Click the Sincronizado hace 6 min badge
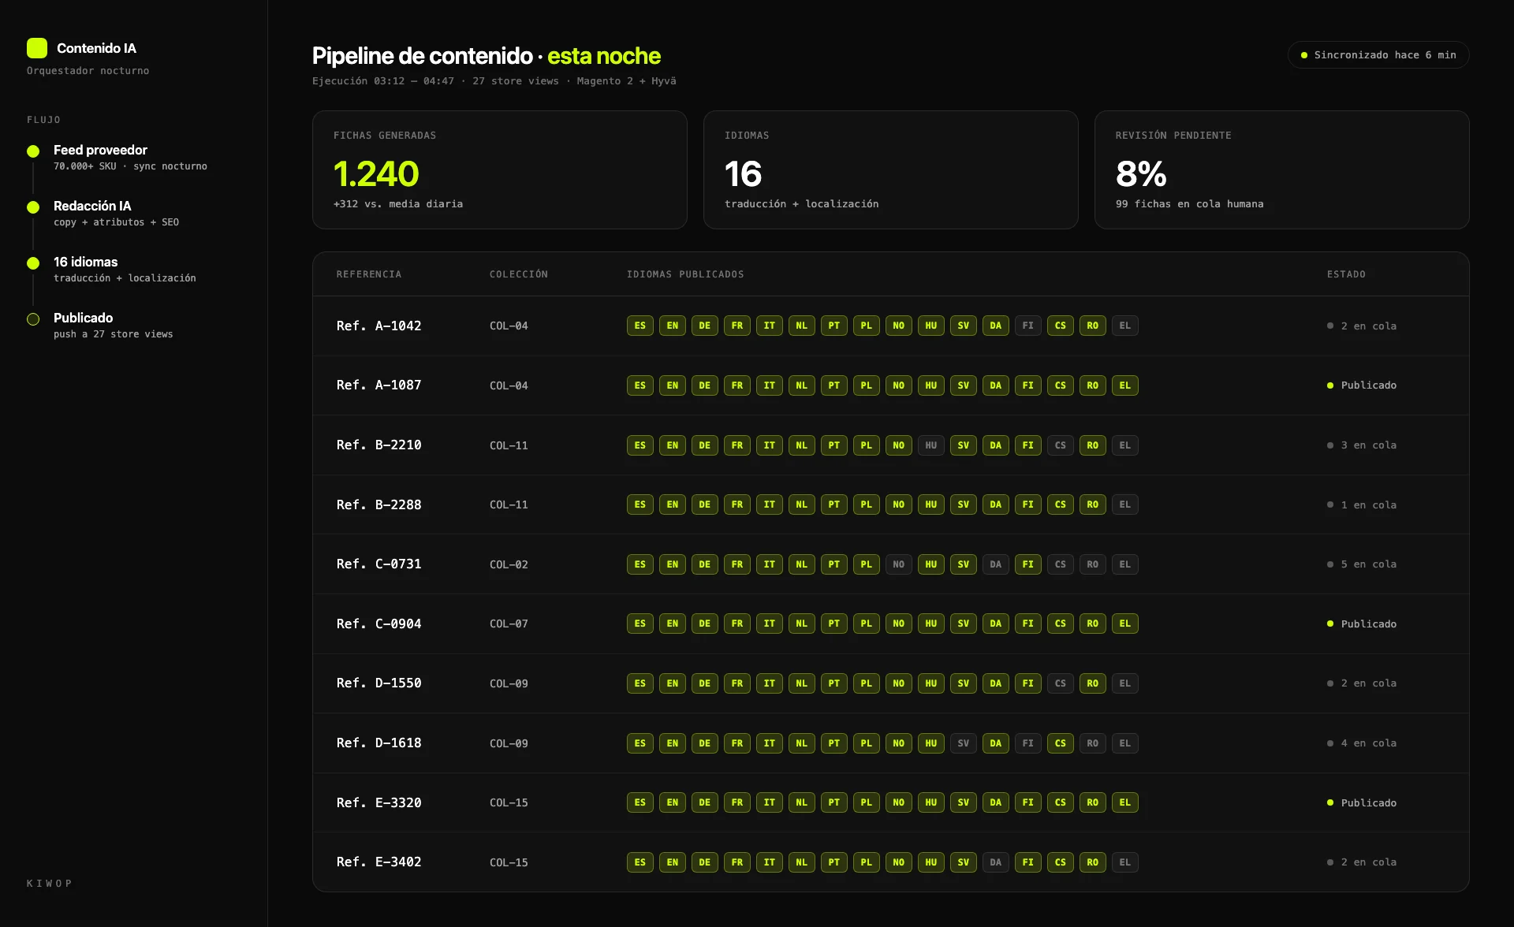 [1378, 55]
